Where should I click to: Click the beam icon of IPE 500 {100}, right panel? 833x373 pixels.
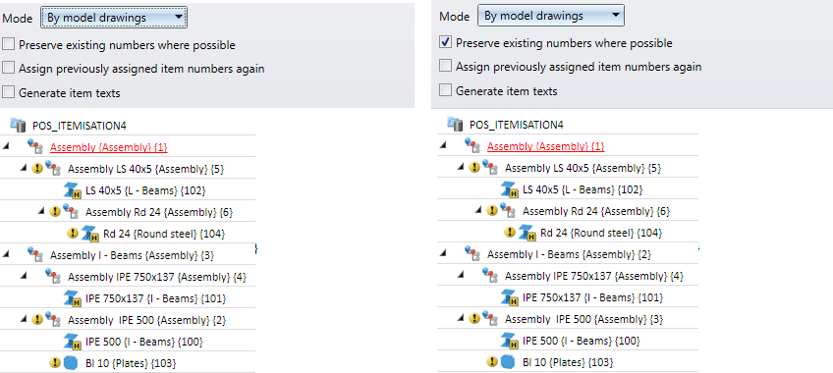(x=510, y=341)
